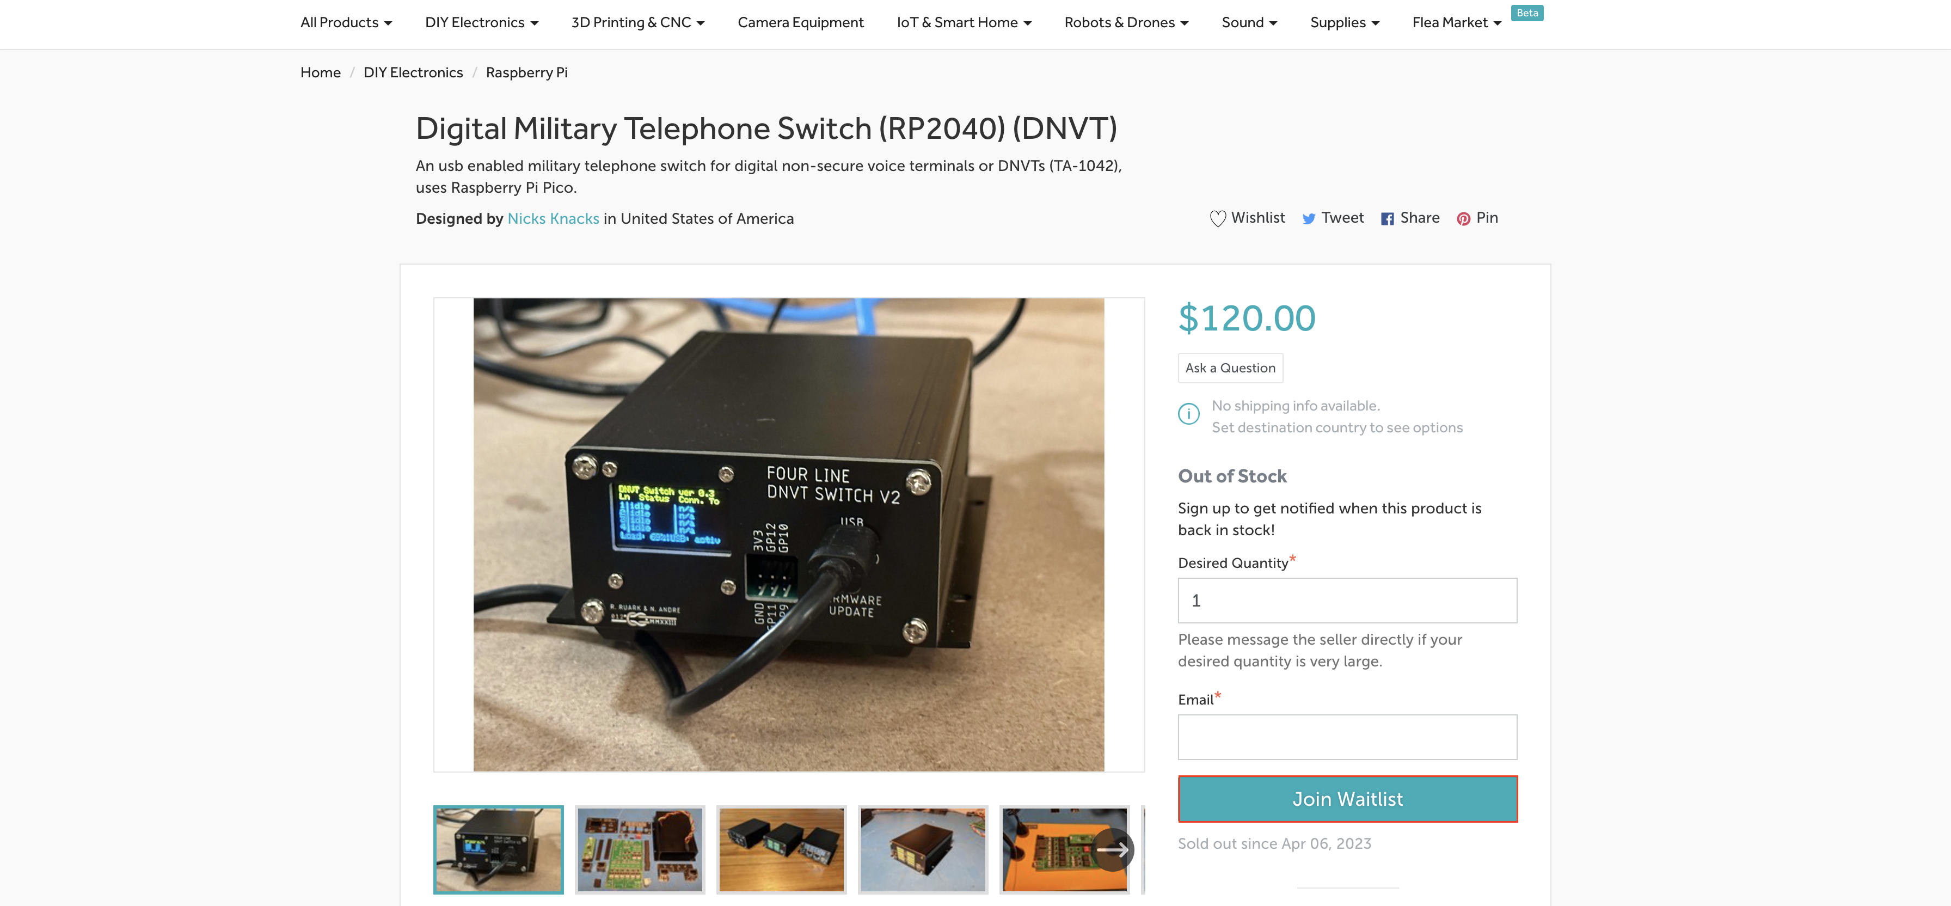The height and width of the screenshot is (906, 1951).
Task: Add product to Wishlist via heart icon
Action: (1217, 219)
